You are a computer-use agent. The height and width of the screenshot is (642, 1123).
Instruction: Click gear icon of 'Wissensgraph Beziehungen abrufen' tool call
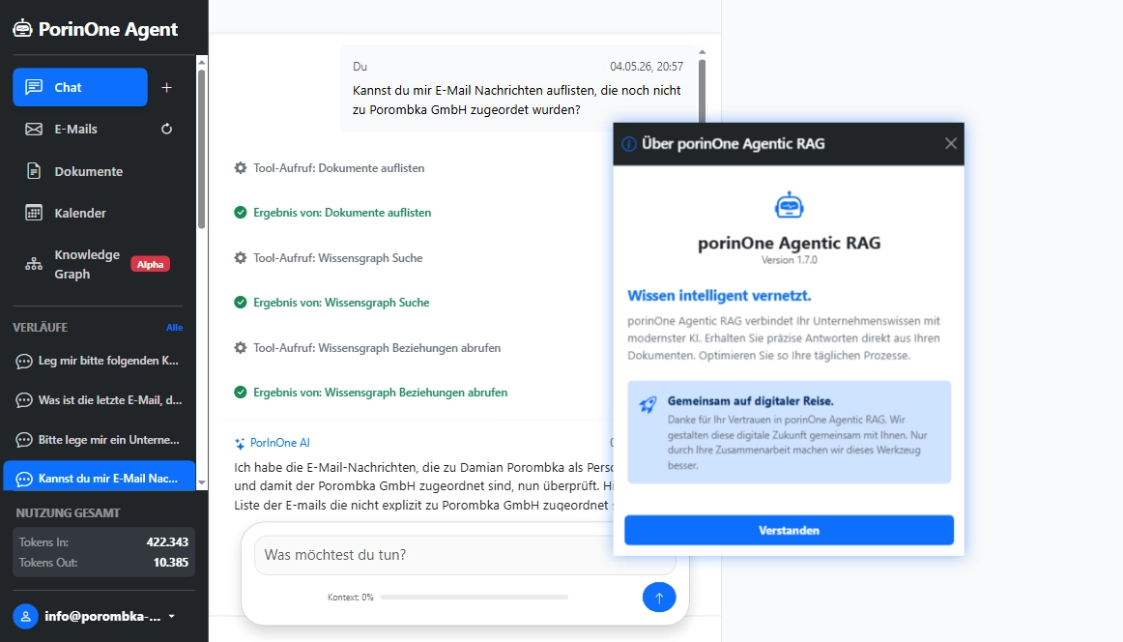click(x=241, y=347)
